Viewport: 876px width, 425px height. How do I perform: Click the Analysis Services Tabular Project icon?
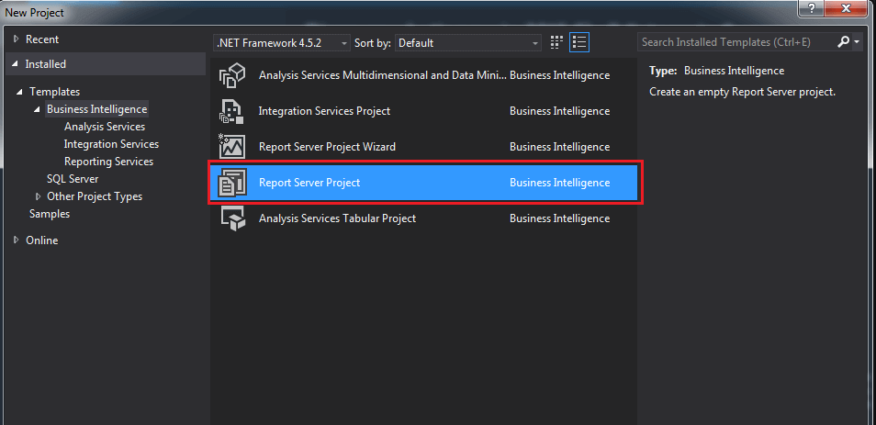click(231, 218)
